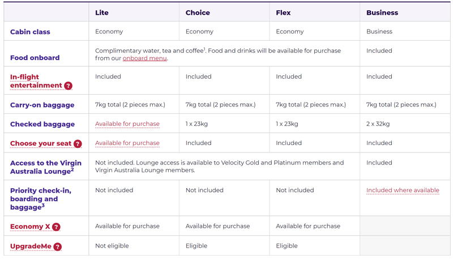Click the Priority check-in, boarding and baggage label
Image resolution: width=453 pixels, height=259 pixels.
click(x=40, y=199)
